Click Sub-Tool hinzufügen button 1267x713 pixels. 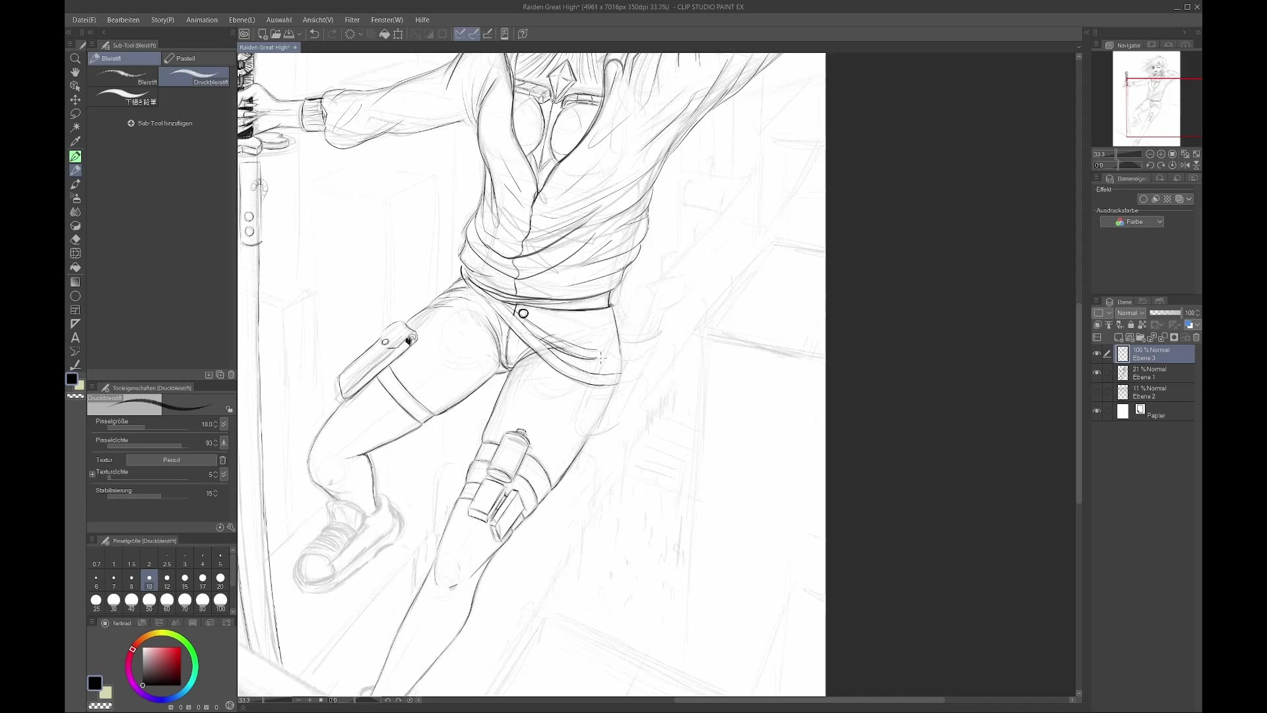(x=160, y=123)
